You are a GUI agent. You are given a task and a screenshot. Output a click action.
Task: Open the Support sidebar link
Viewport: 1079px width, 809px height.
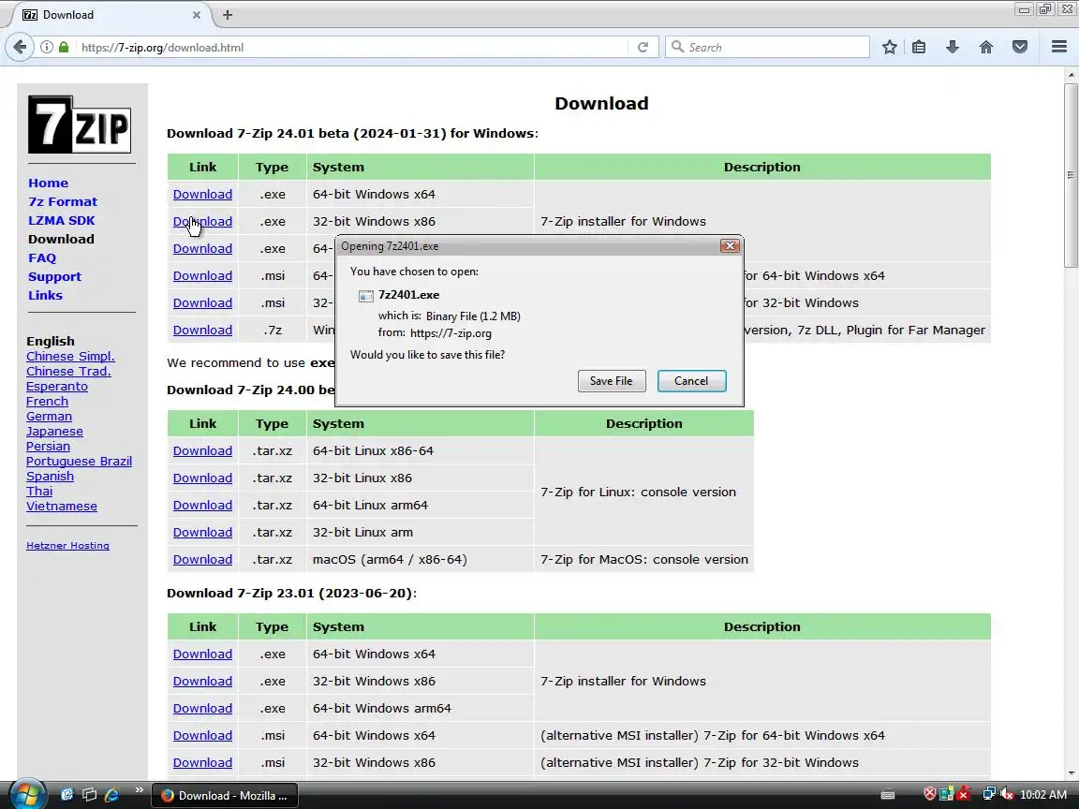click(x=54, y=276)
